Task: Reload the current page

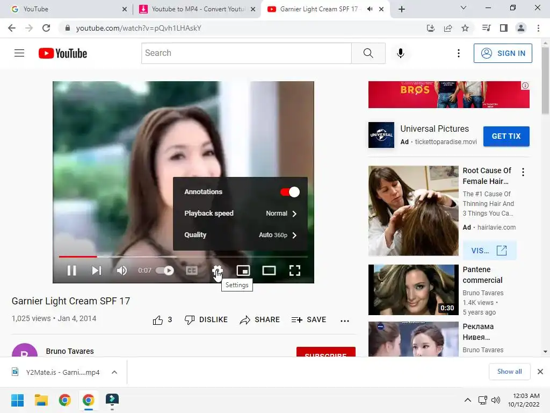Action: (x=46, y=28)
